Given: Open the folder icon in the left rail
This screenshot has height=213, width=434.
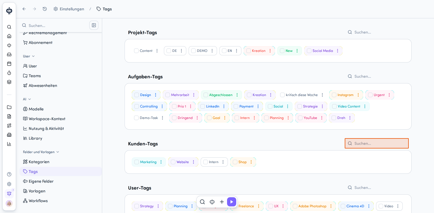Looking at the screenshot, I should (x=9, y=107).
